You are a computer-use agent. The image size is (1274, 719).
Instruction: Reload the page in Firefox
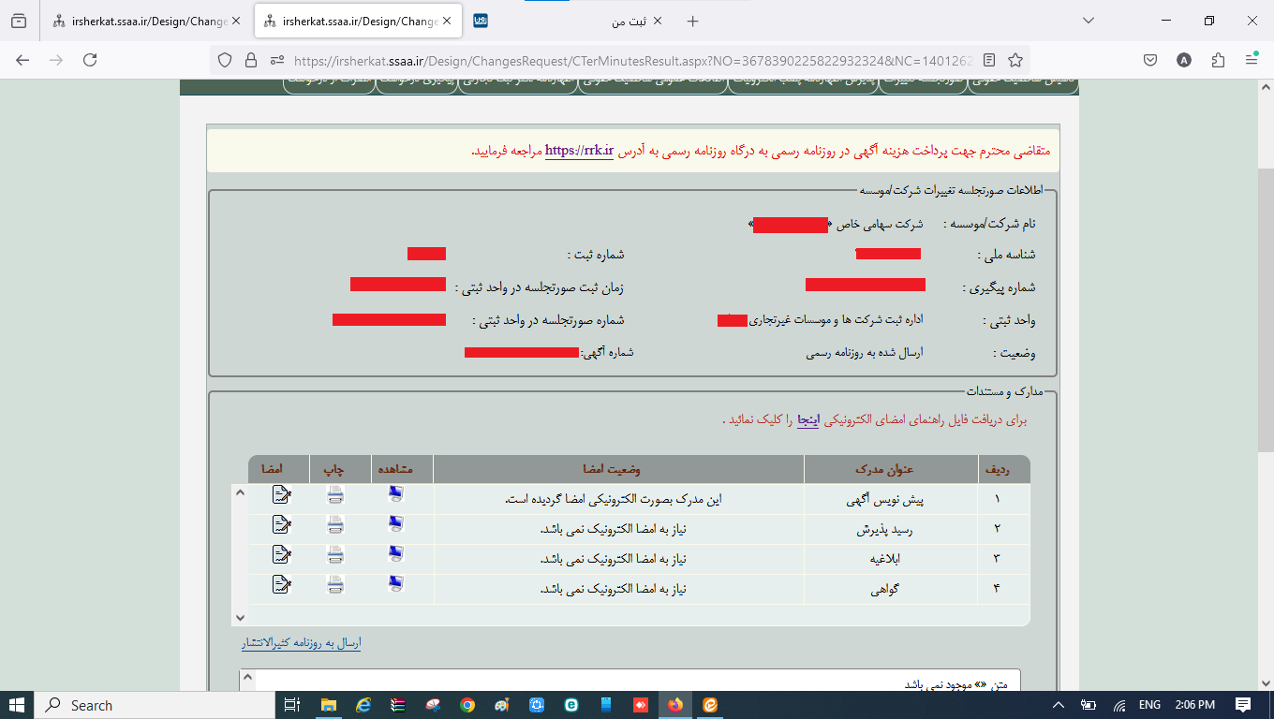point(90,60)
